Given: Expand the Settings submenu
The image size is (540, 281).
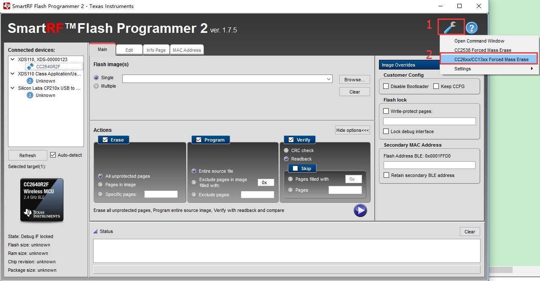Looking at the screenshot, I should [489, 69].
